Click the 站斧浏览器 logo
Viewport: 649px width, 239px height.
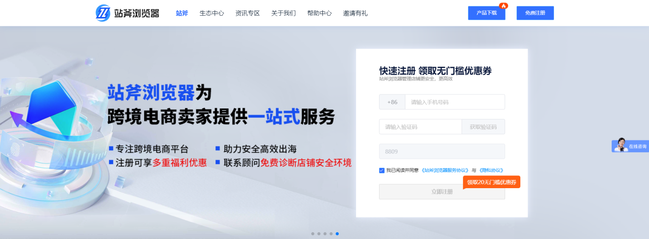[x=127, y=13]
